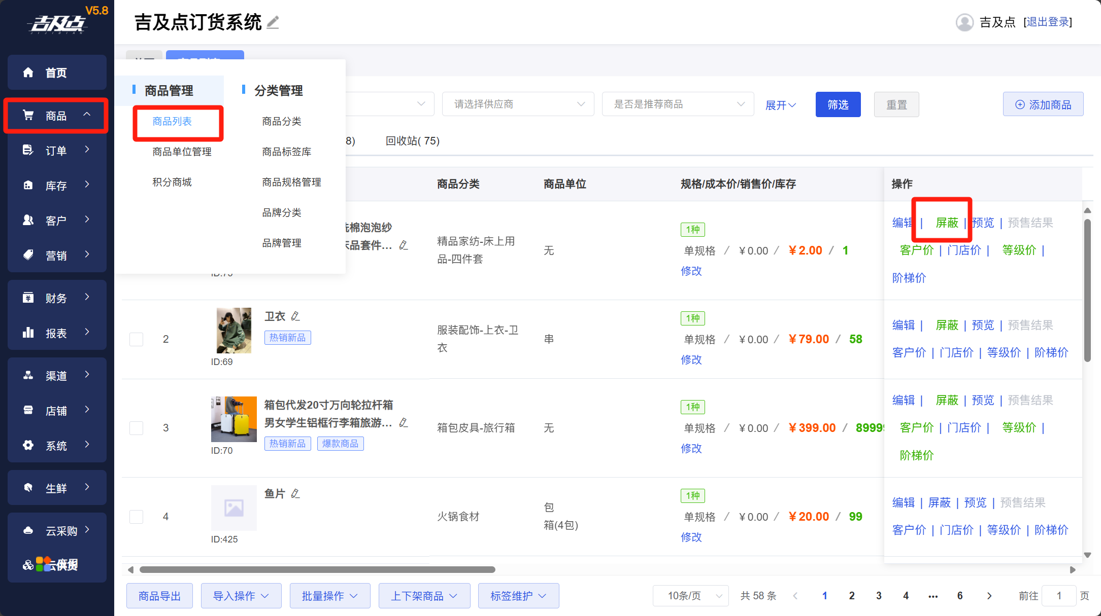Click the 系统 gear icon in sidebar
Screen dimensions: 1101x616
[28, 445]
